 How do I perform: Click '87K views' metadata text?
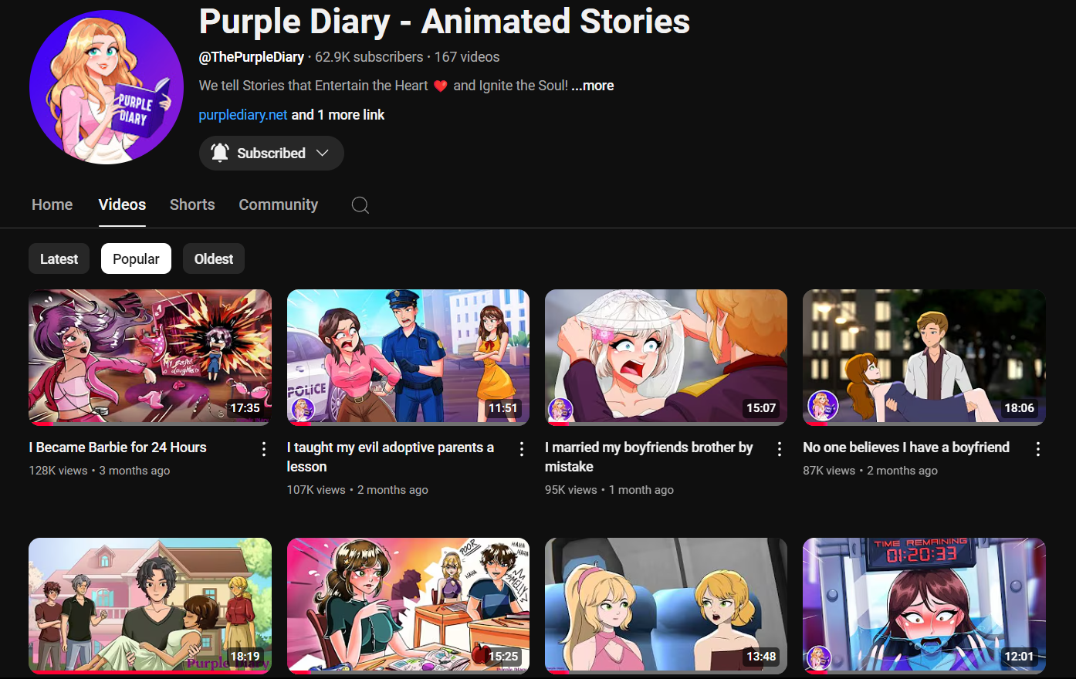[x=829, y=471]
